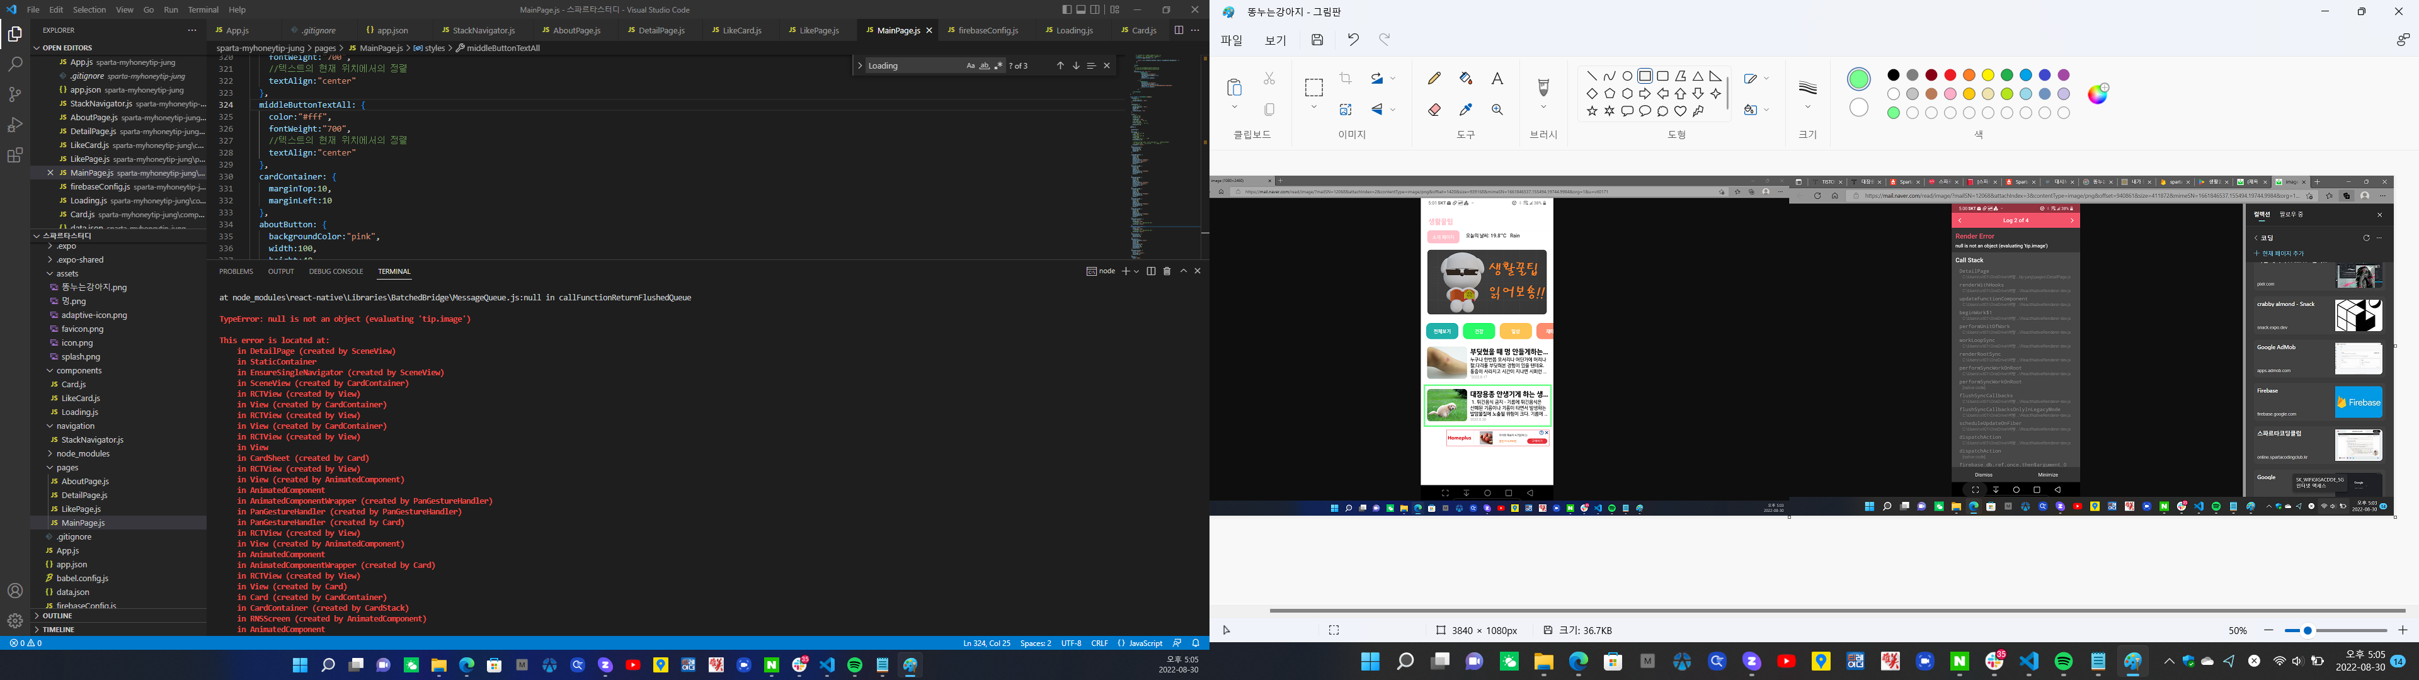Switch to the PROBLEMS panel tab
This screenshot has height=680, width=2419.
tap(236, 271)
